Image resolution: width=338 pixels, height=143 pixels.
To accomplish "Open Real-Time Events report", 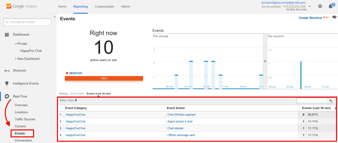I will click(20, 133).
